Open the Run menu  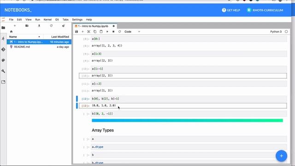(38, 19)
